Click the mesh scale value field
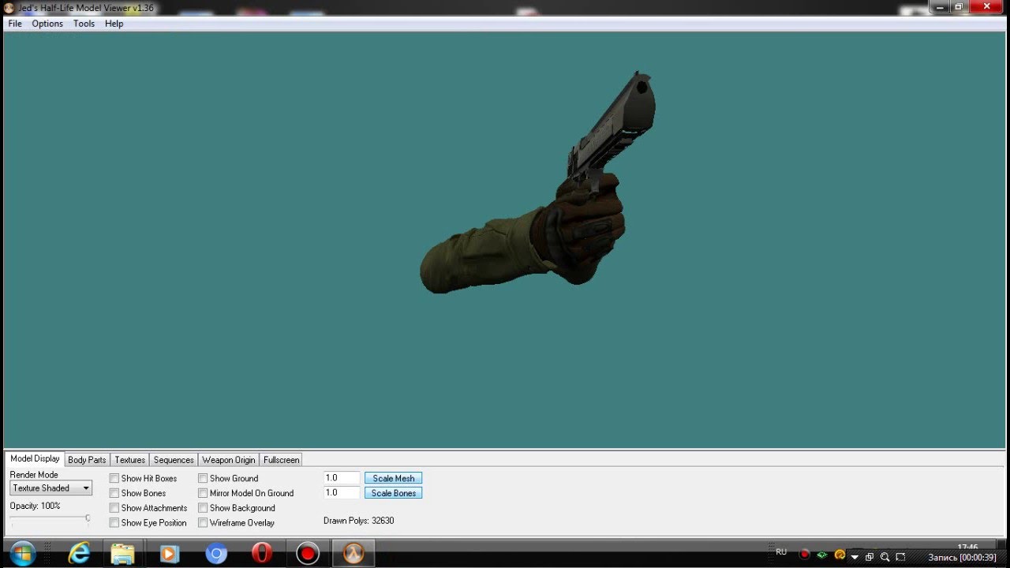The height and width of the screenshot is (568, 1010). (342, 478)
